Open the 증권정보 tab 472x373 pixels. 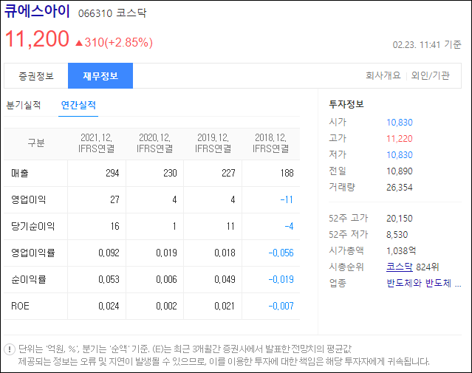point(36,76)
